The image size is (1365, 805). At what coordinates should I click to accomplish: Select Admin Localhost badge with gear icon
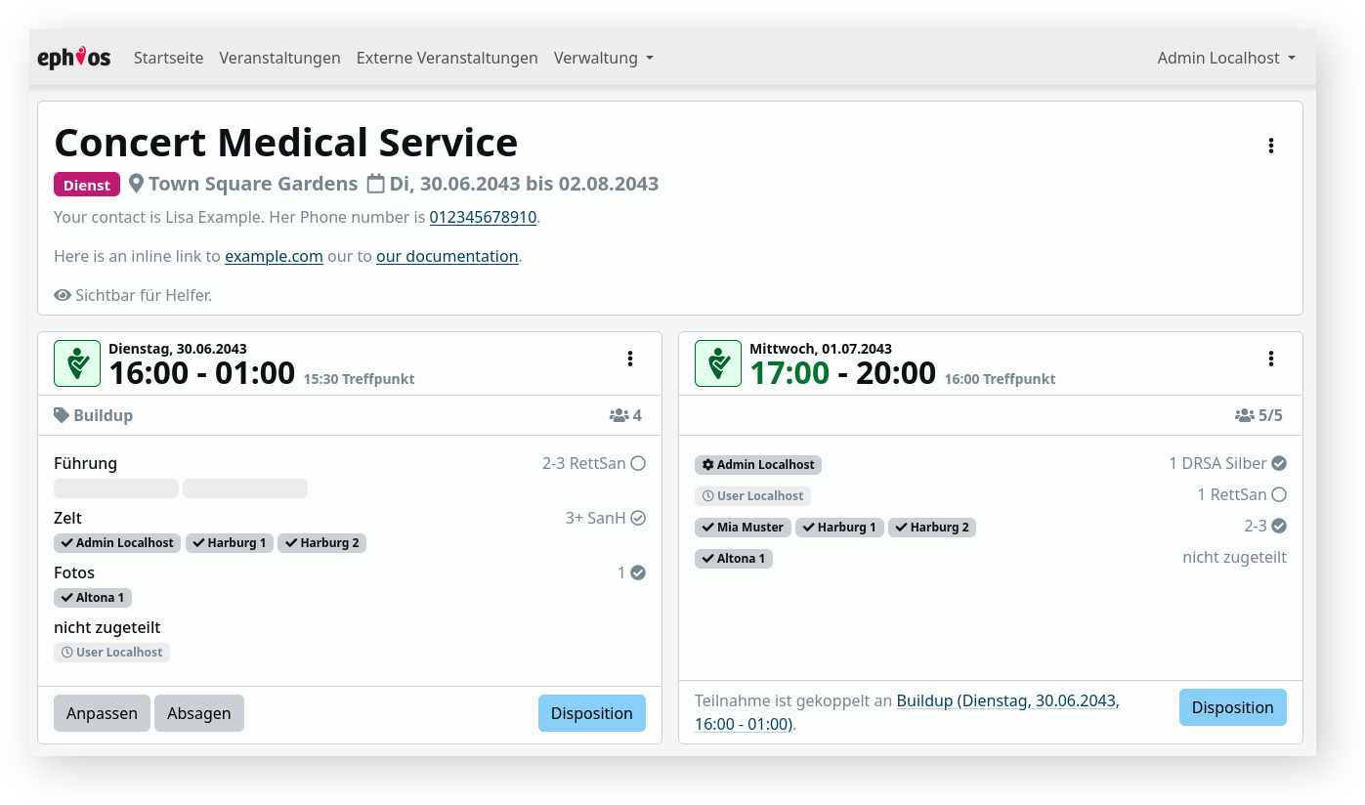(758, 465)
